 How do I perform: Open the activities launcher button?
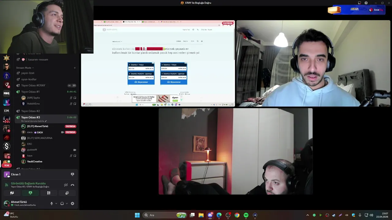coord(49,193)
